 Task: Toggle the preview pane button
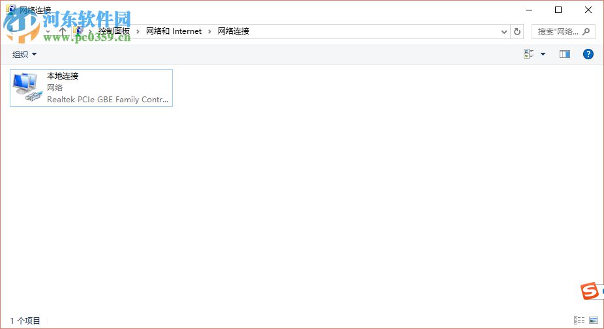coord(565,54)
